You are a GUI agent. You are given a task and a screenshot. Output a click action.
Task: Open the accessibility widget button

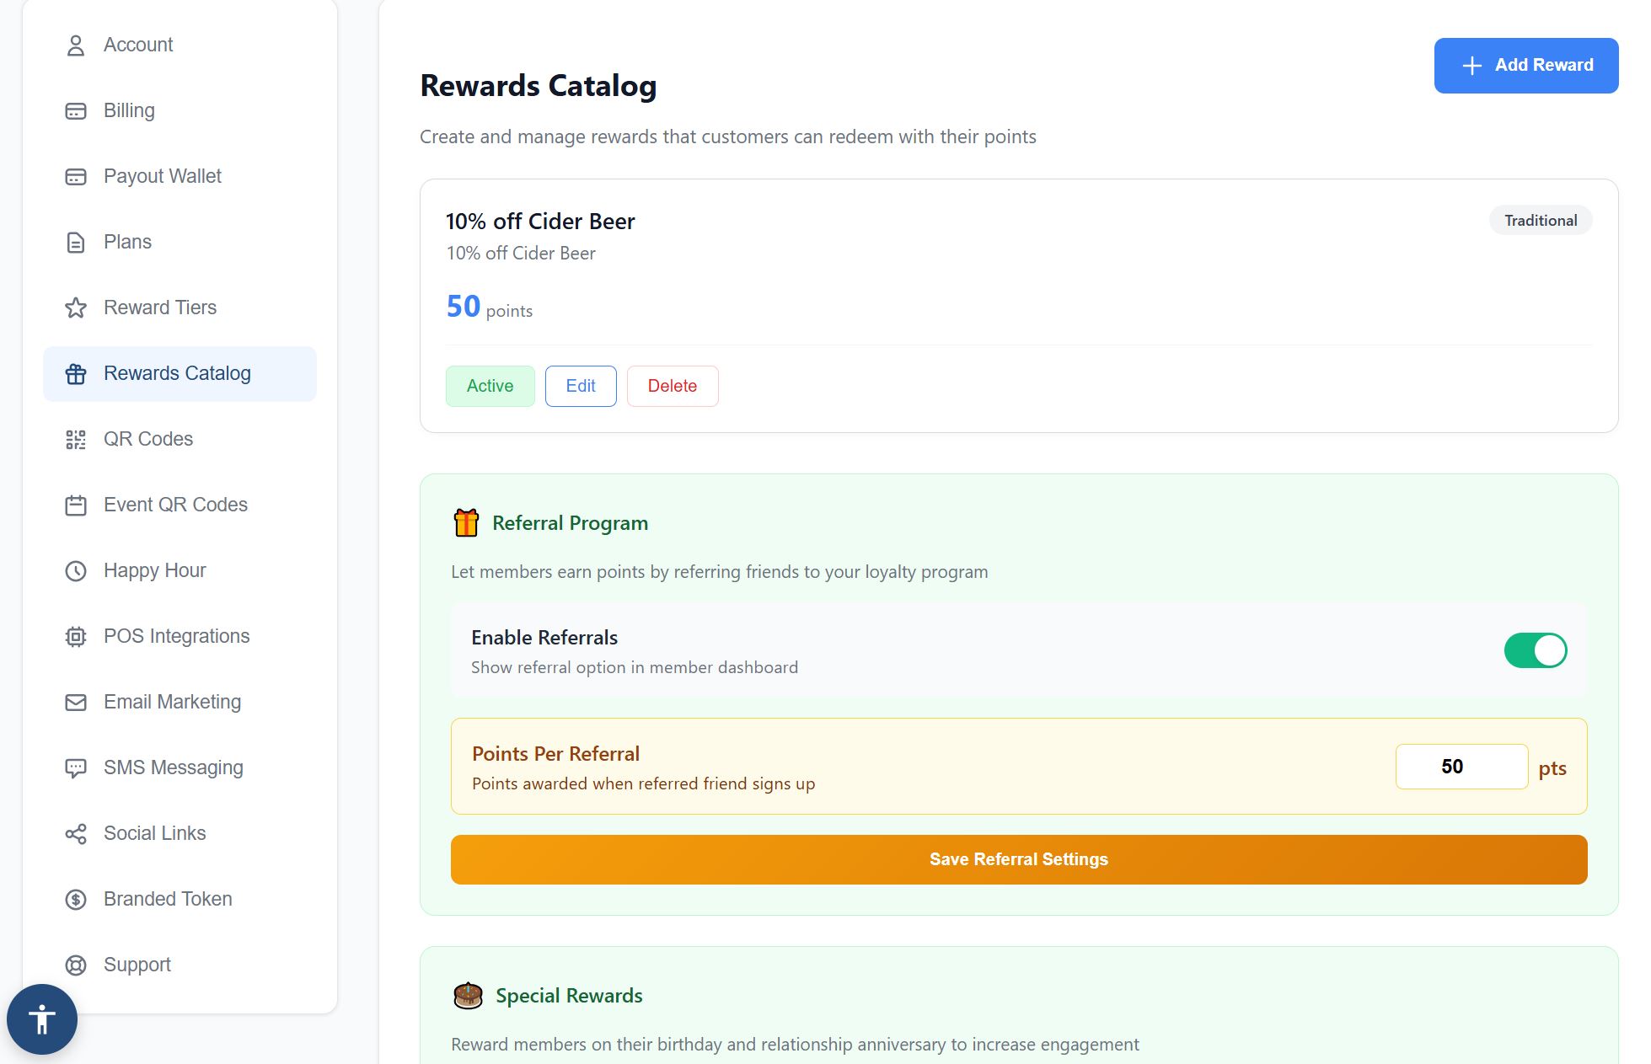pos(42,1019)
